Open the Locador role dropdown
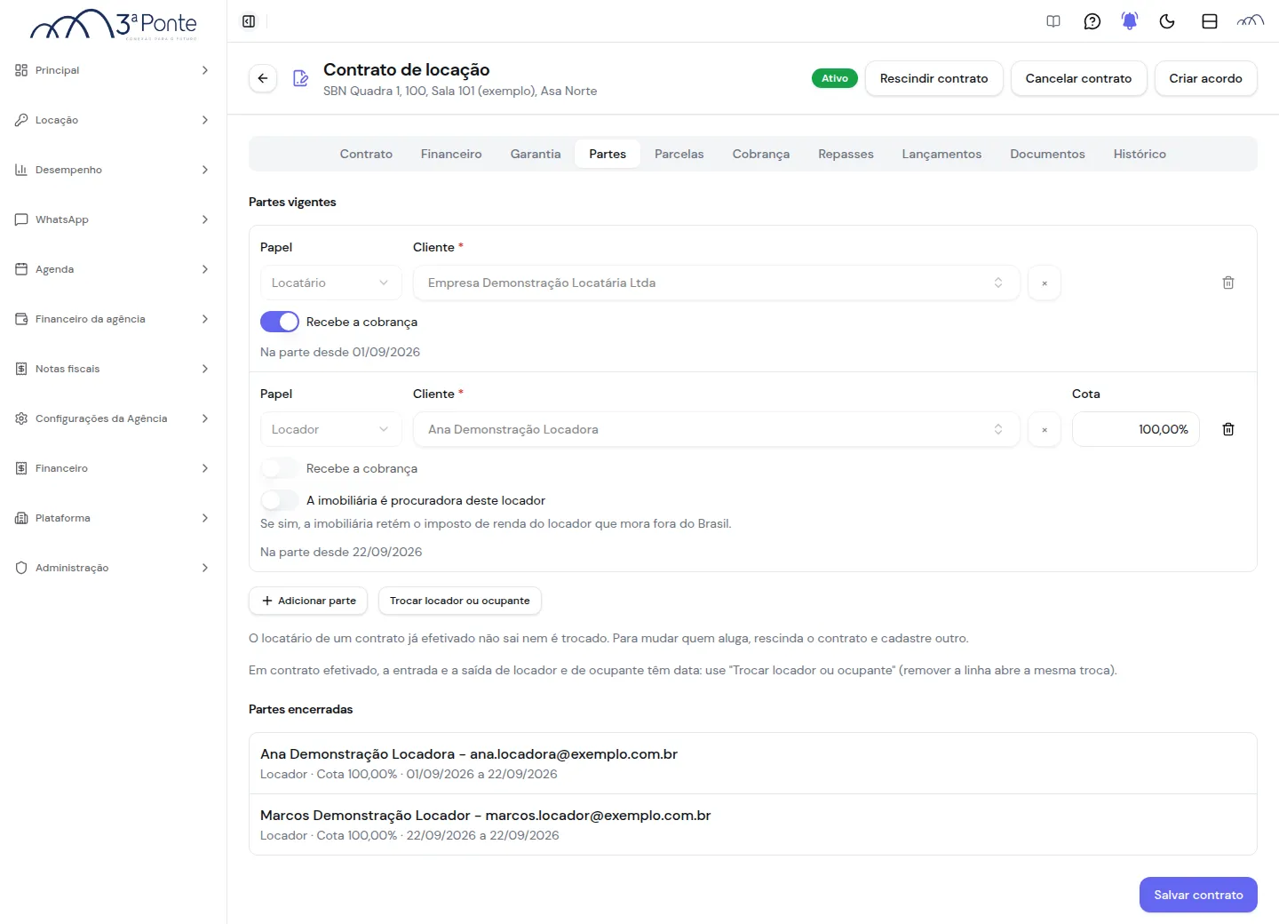Viewport: 1279px width, 924px height. pyautogui.click(x=330, y=429)
